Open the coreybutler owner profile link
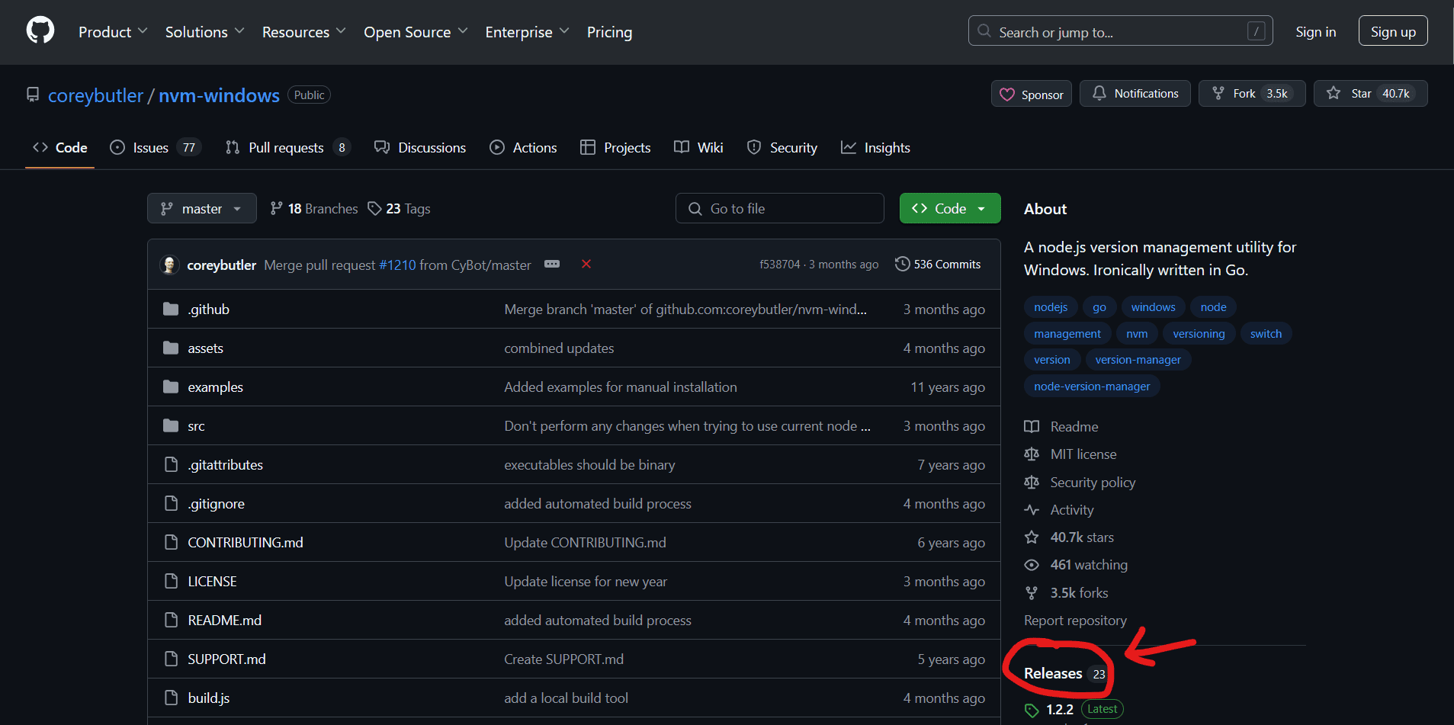Screen dimensions: 1454x725 [x=95, y=95]
